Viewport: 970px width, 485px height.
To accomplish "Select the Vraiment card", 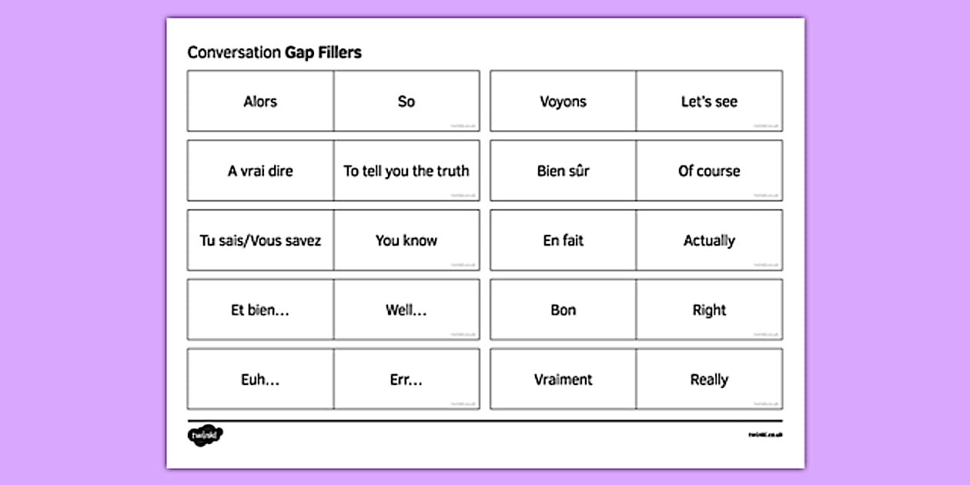I will 563,380.
